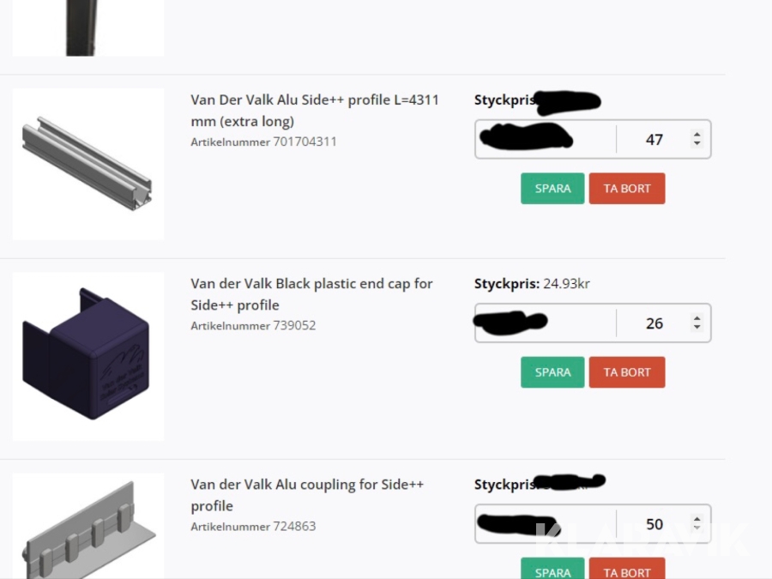
Task: Open the Alu coupling product image
Action: (88, 526)
